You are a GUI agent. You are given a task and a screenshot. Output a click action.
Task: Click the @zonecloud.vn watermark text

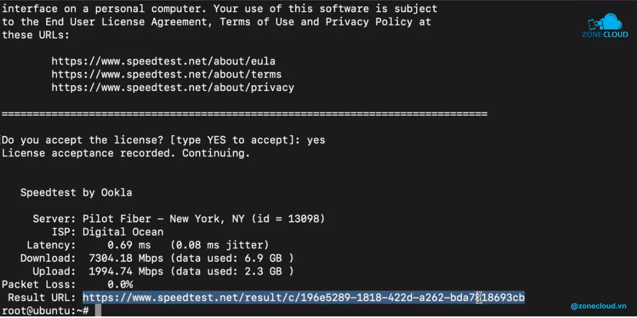599,306
